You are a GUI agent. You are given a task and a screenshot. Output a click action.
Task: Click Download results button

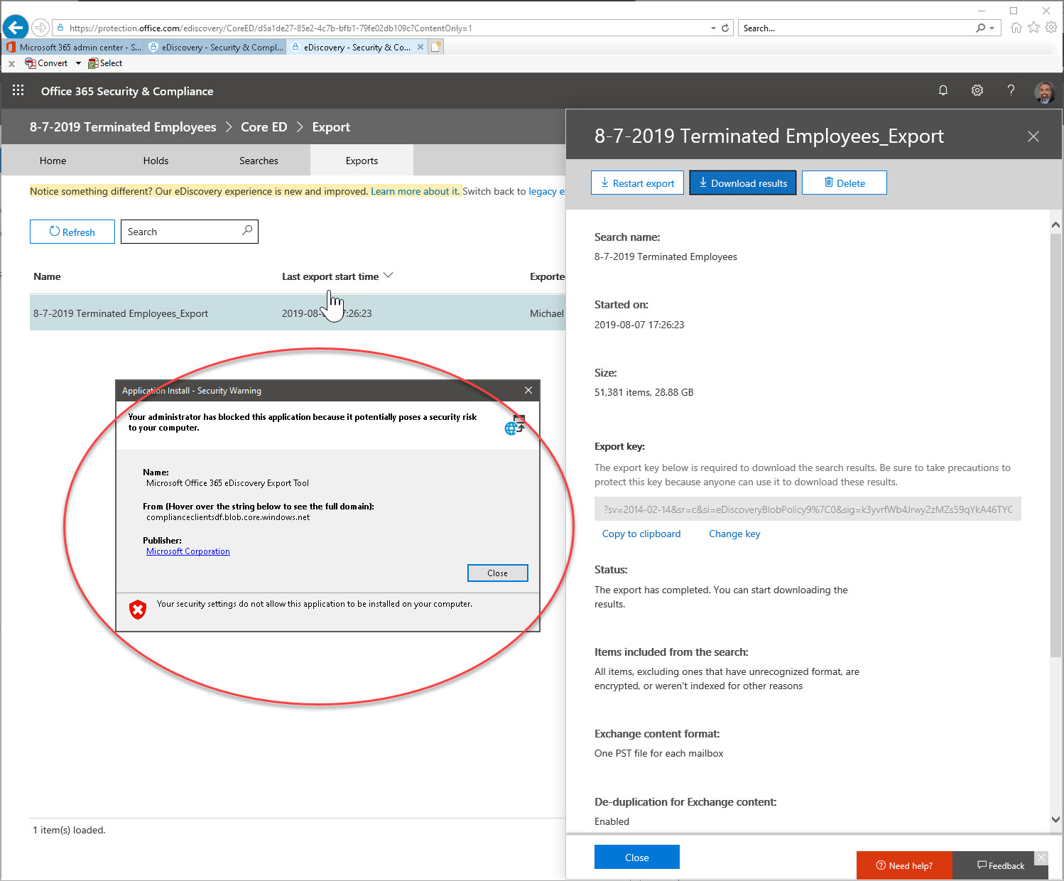743,183
